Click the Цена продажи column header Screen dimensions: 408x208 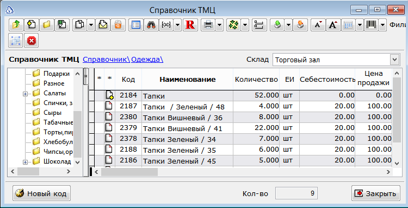tap(374, 79)
